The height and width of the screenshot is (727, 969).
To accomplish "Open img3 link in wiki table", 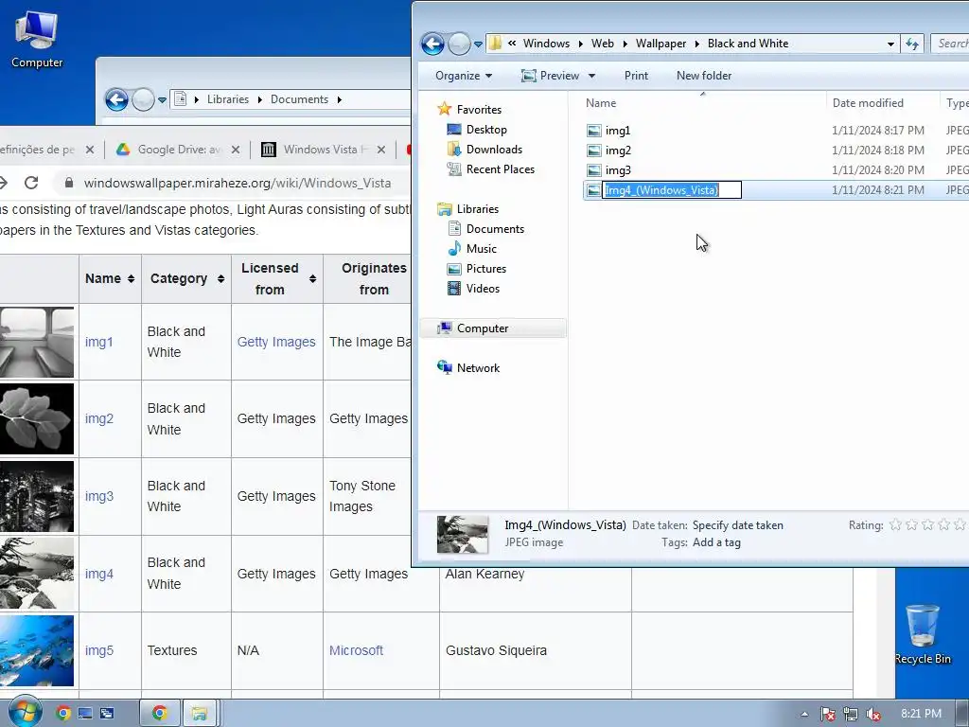I will pos(98,496).
